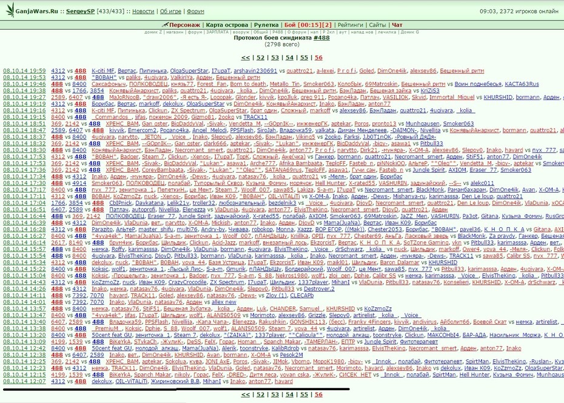
Task: Go to page 53 in bottom pagination
Action: tap(275, 395)
